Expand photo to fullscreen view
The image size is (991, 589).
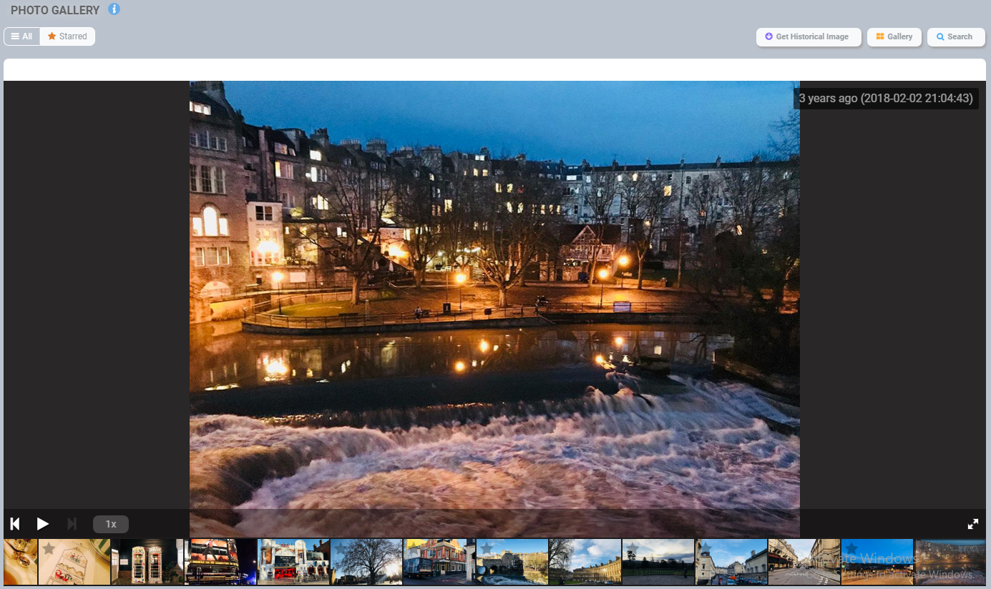972,524
